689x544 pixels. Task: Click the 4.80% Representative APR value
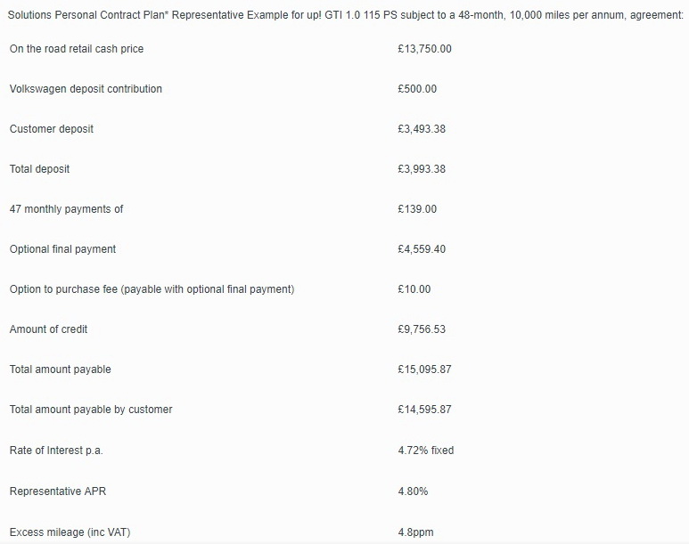(x=413, y=491)
